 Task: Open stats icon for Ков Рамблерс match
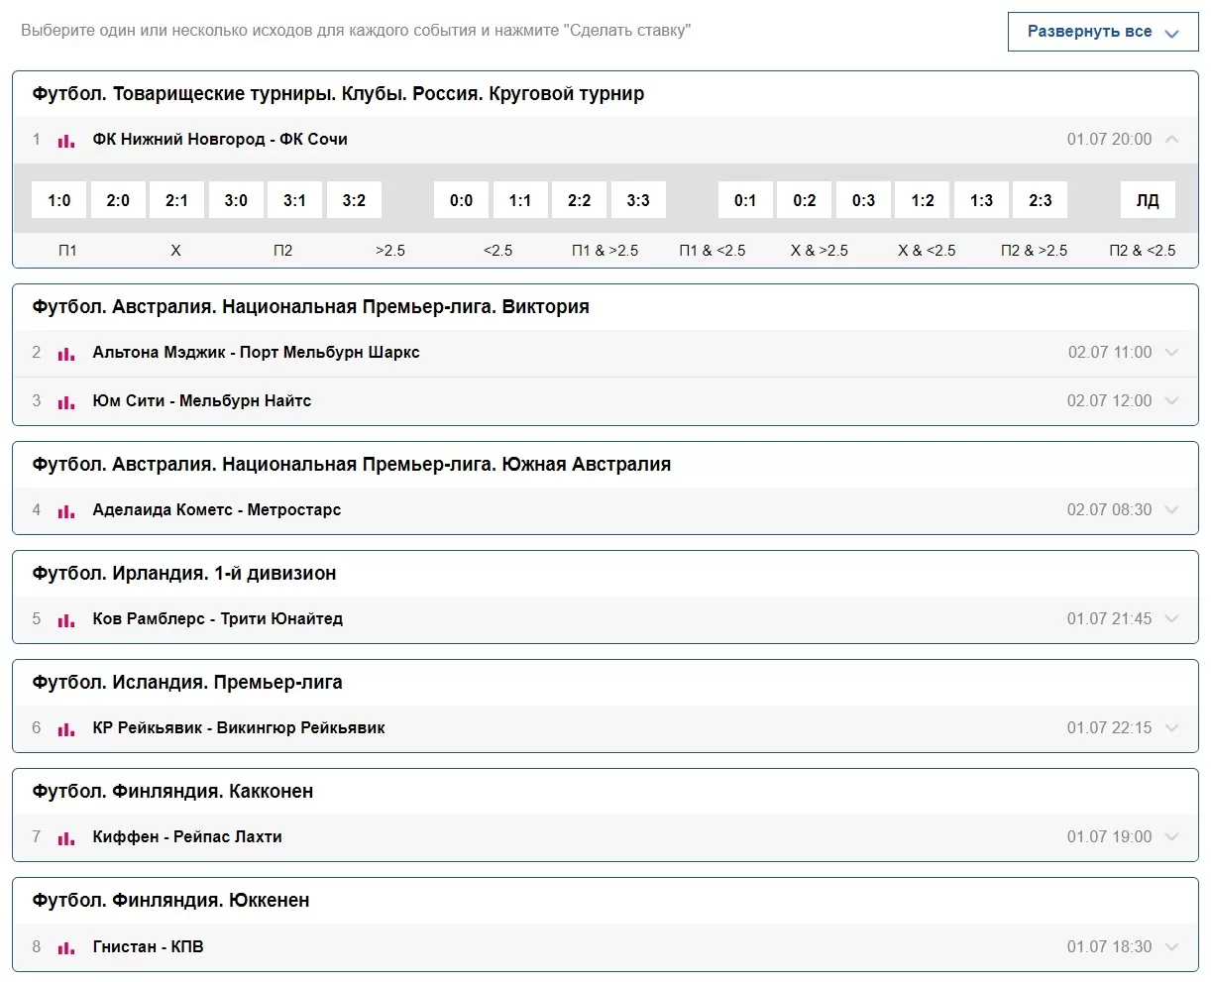[66, 620]
